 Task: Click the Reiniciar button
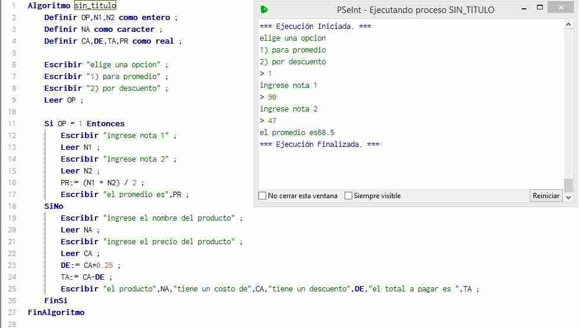546,196
